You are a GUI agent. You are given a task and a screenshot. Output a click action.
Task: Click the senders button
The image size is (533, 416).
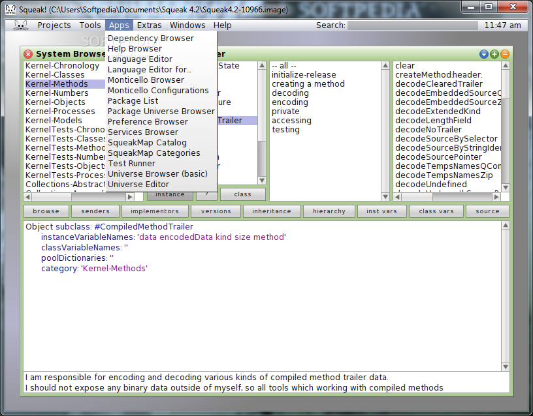[95, 211]
